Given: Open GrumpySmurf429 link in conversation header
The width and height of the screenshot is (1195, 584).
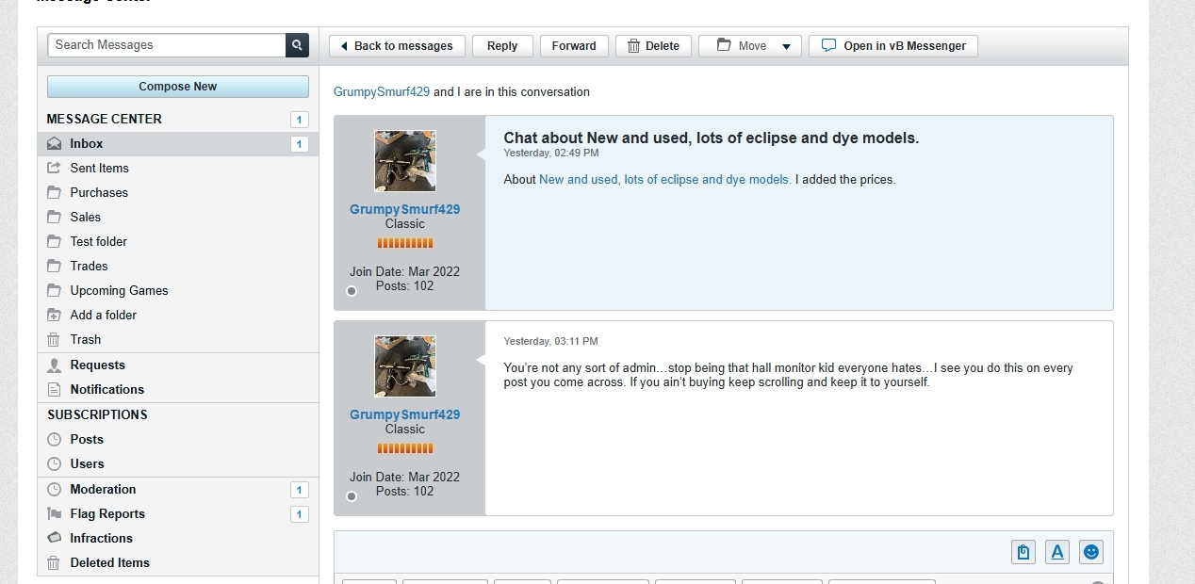Looking at the screenshot, I should coord(382,92).
